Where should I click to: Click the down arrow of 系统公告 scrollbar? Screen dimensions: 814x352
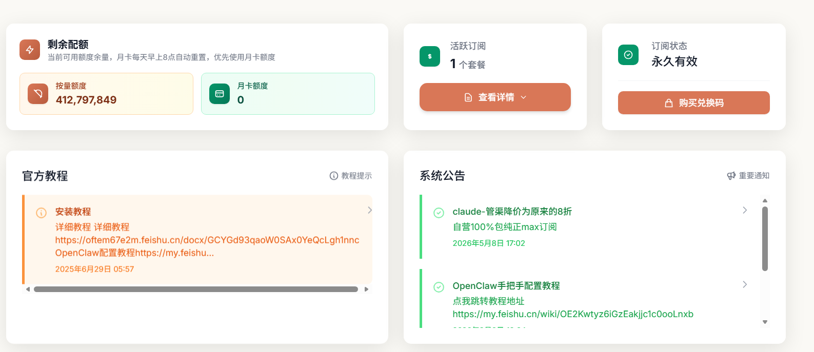point(765,322)
